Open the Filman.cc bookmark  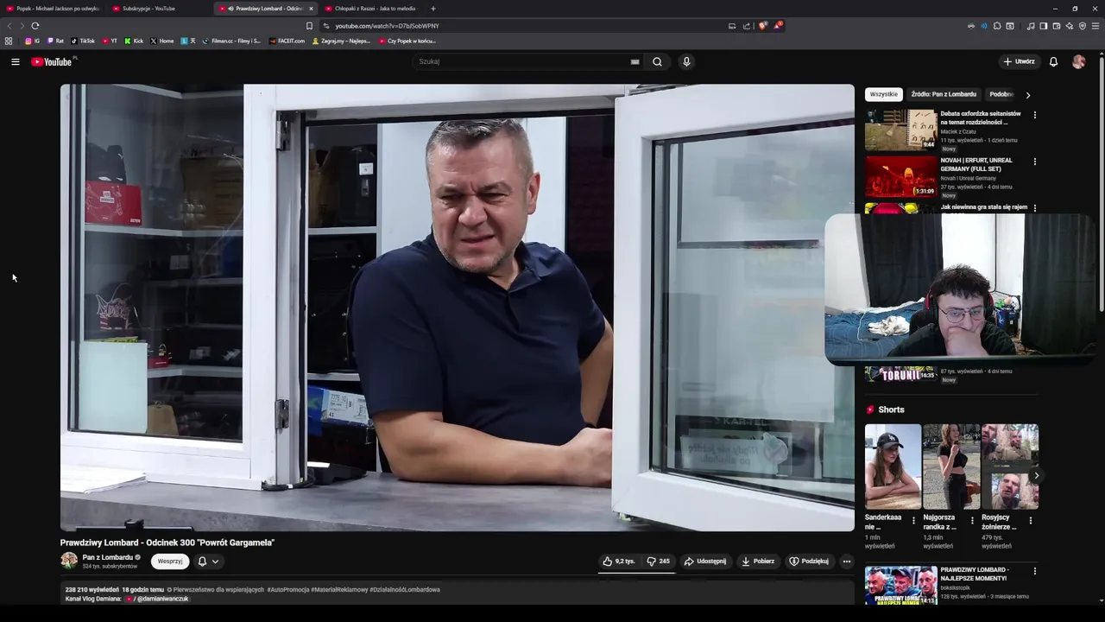tap(231, 41)
